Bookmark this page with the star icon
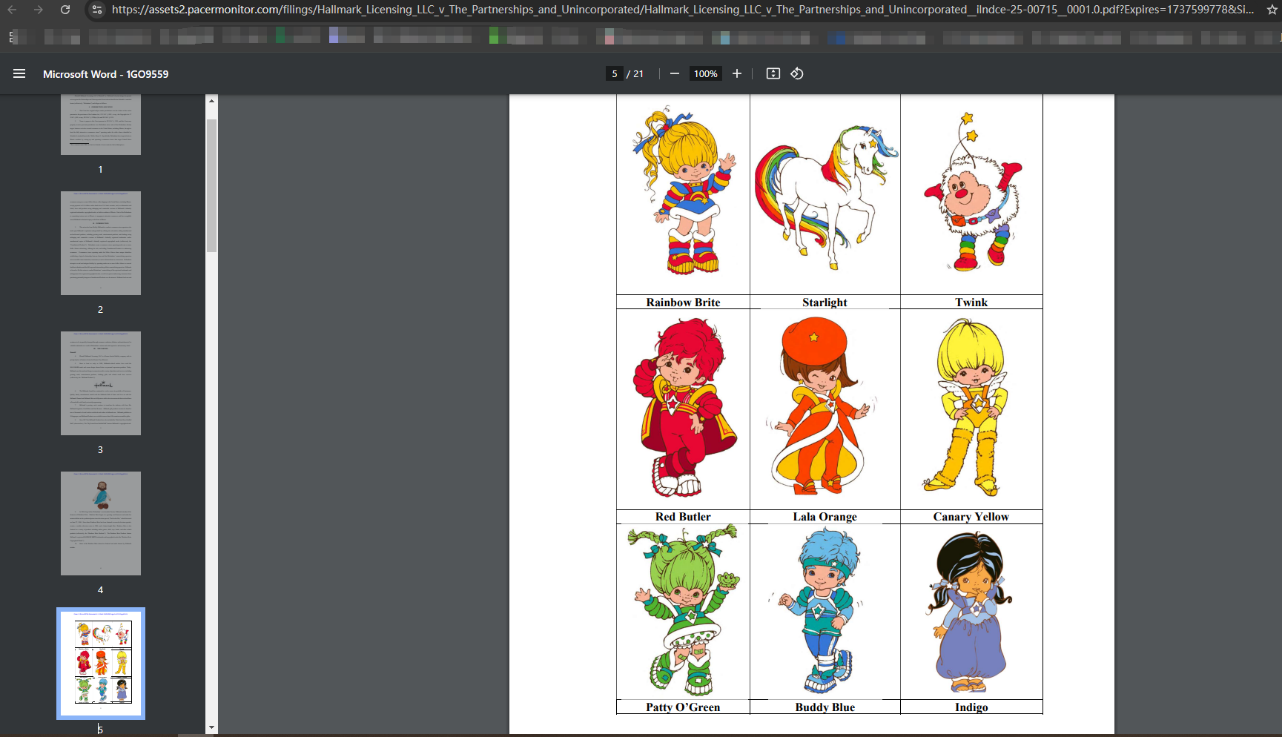1282x737 pixels. (1272, 10)
